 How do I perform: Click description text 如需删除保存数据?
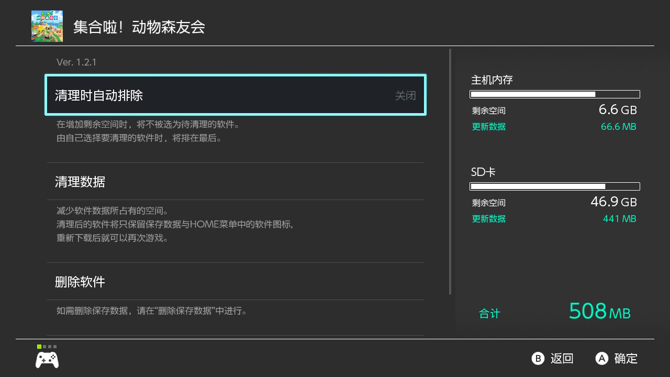[152, 311]
